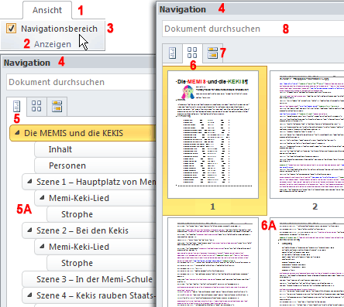
Task: Click the right Navigation pane title
Action: [x=183, y=9]
